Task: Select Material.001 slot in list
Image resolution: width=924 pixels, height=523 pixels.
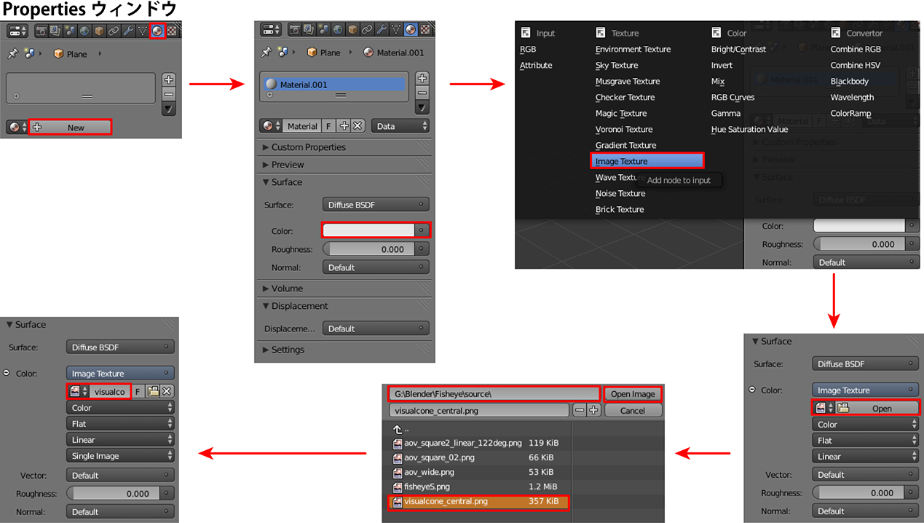Action: (x=333, y=84)
